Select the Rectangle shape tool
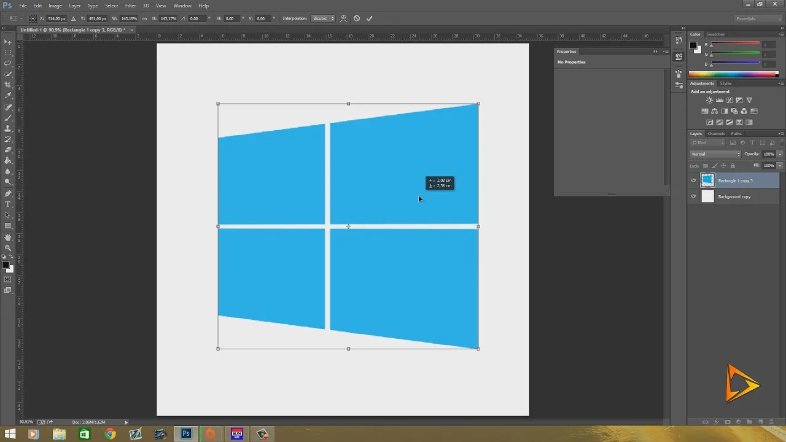 8,226
